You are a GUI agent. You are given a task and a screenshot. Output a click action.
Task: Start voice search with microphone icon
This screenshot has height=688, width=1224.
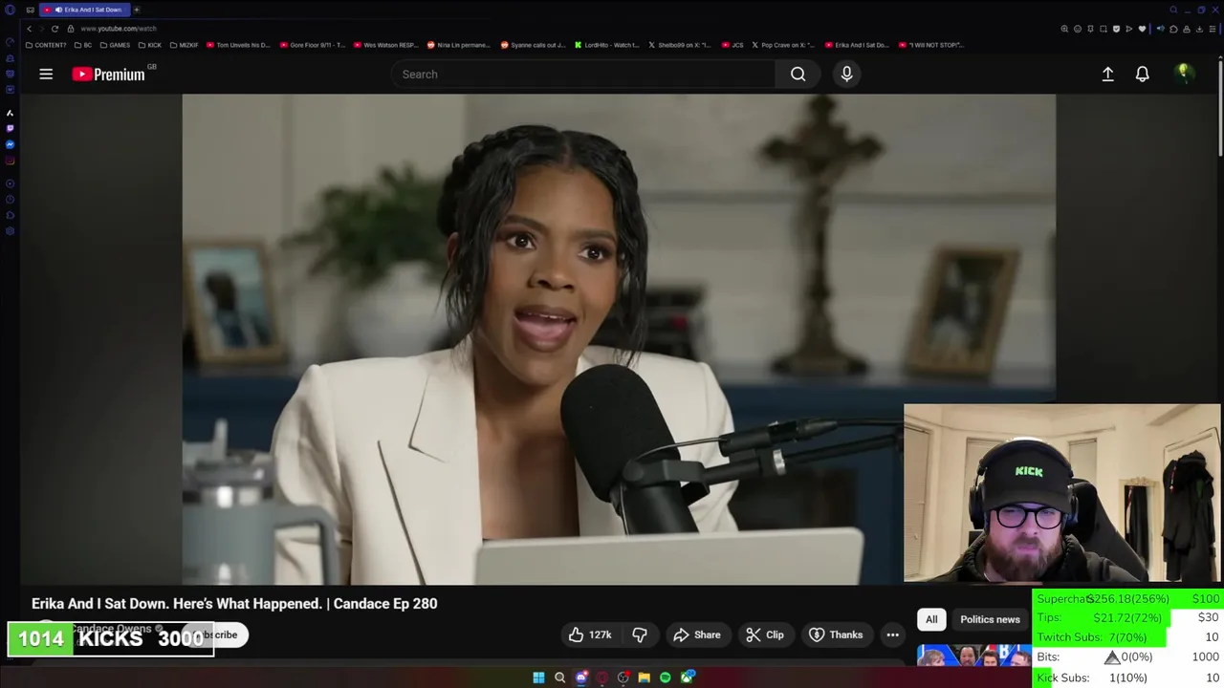(x=846, y=74)
